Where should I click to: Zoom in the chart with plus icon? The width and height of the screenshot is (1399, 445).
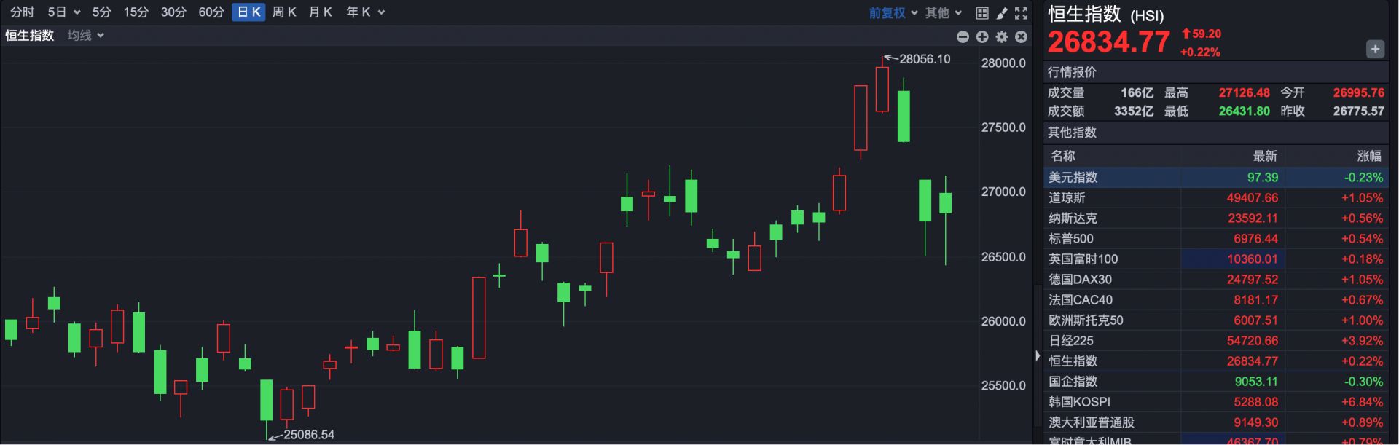[x=982, y=36]
